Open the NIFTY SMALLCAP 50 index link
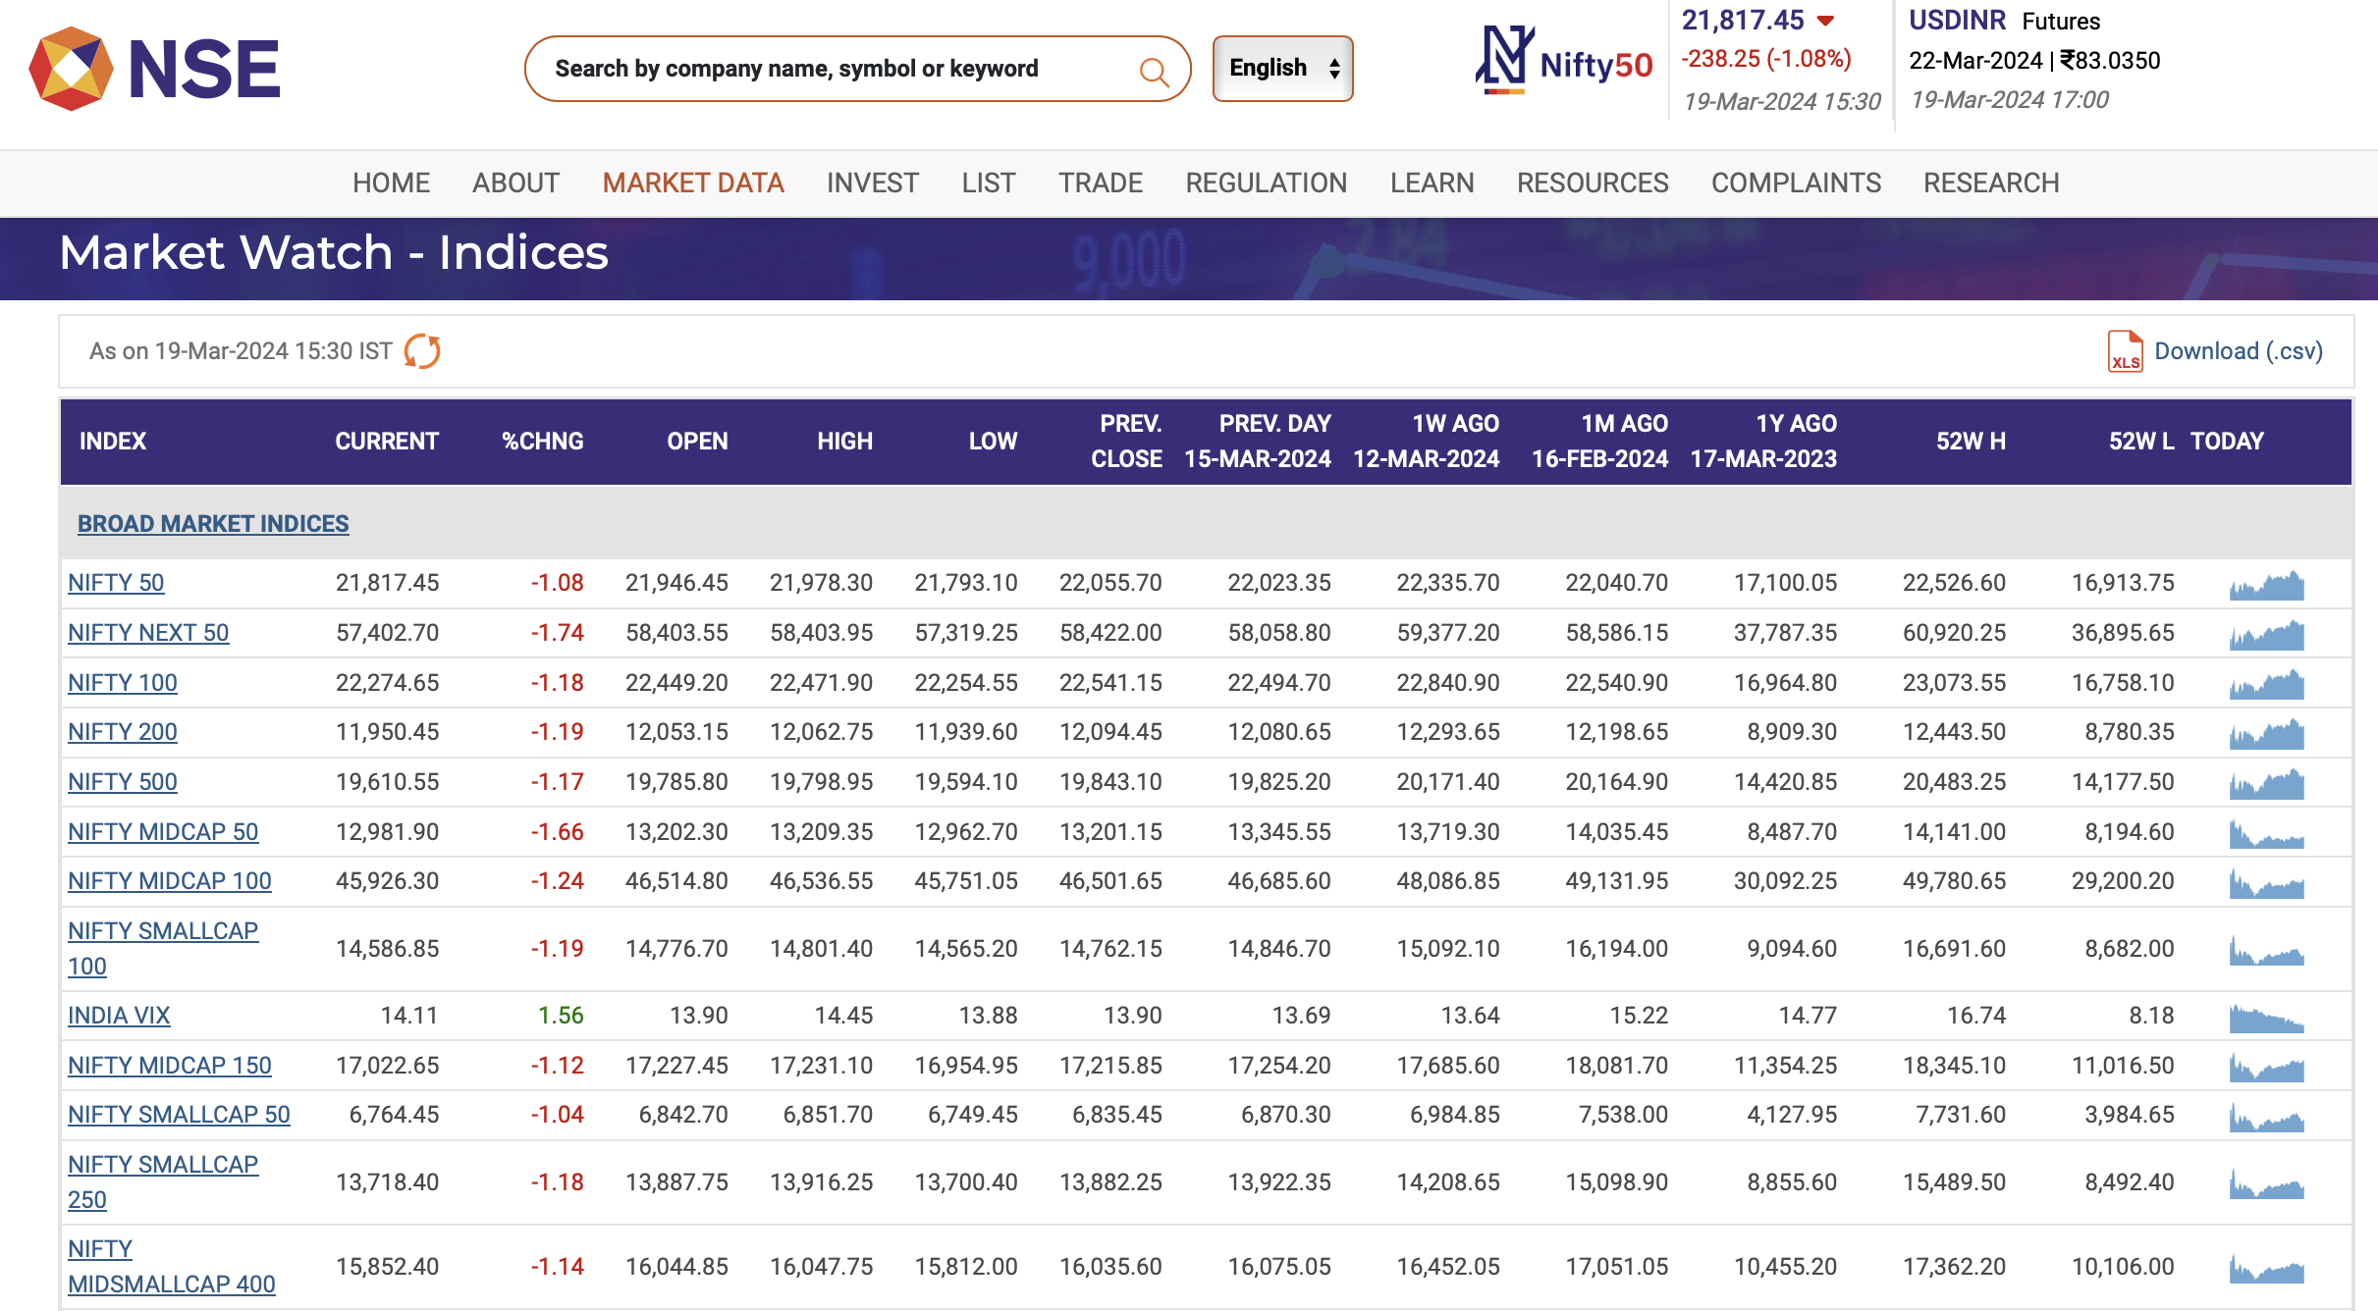The height and width of the screenshot is (1311, 2378). click(x=179, y=1115)
